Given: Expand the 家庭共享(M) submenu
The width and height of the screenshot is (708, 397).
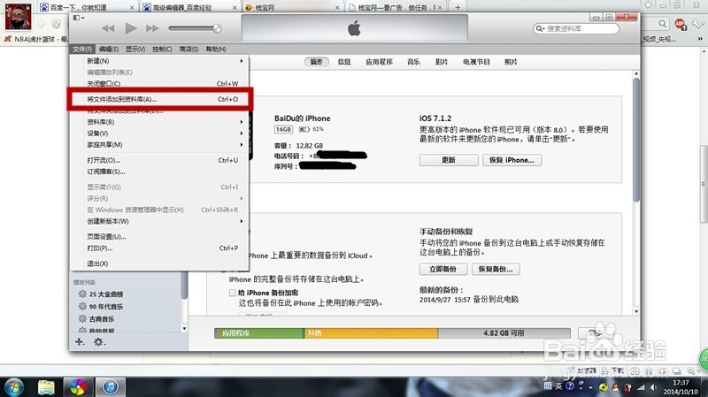Looking at the screenshot, I should (158, 145).
